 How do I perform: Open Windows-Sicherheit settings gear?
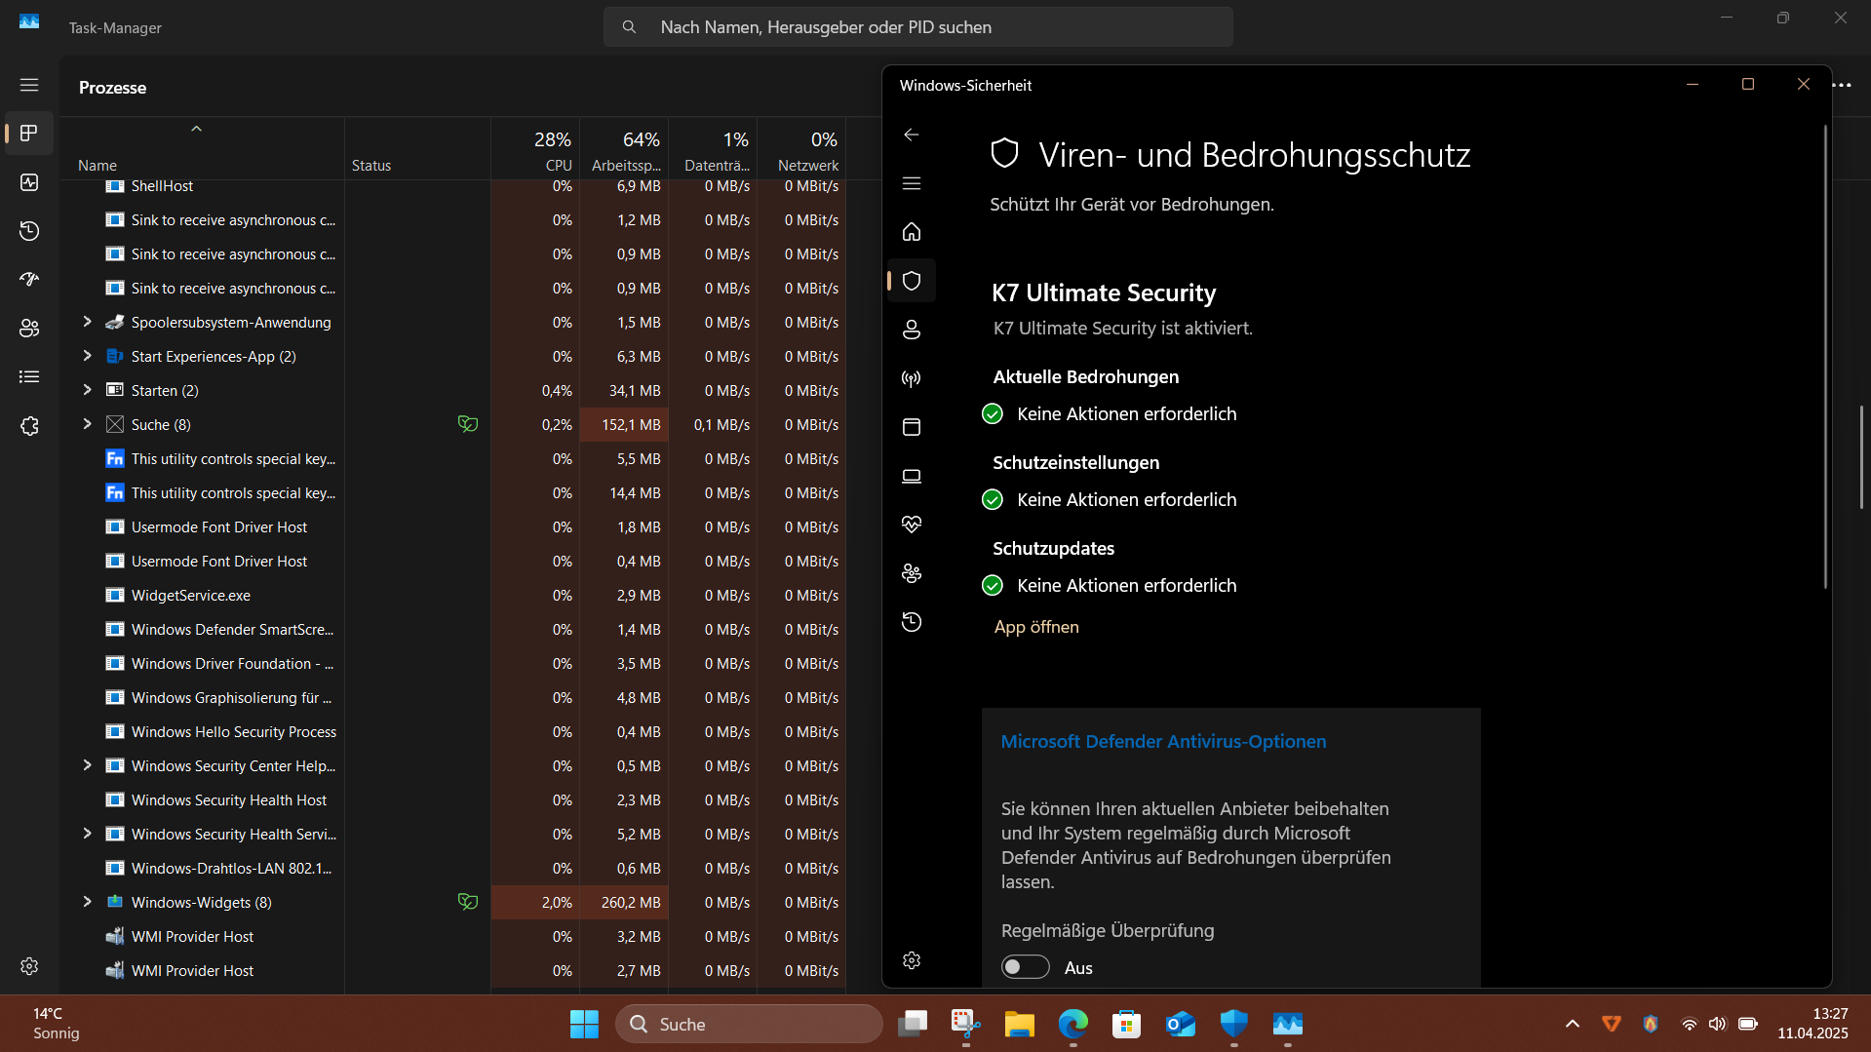912,960
